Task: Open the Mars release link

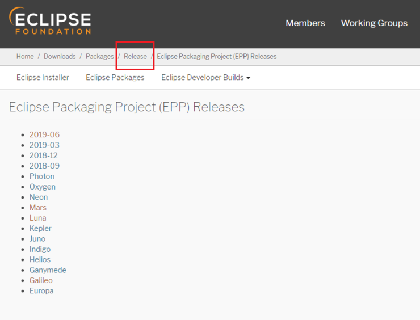Action: pyautogui.click(x=38, y=208)
